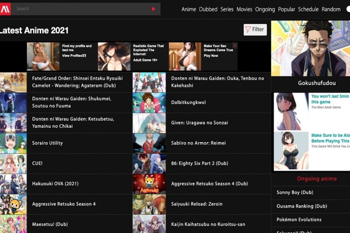Click the 86: Eighty Six thumbnail
Screen dimensions: 350x233
coord(149,163)
